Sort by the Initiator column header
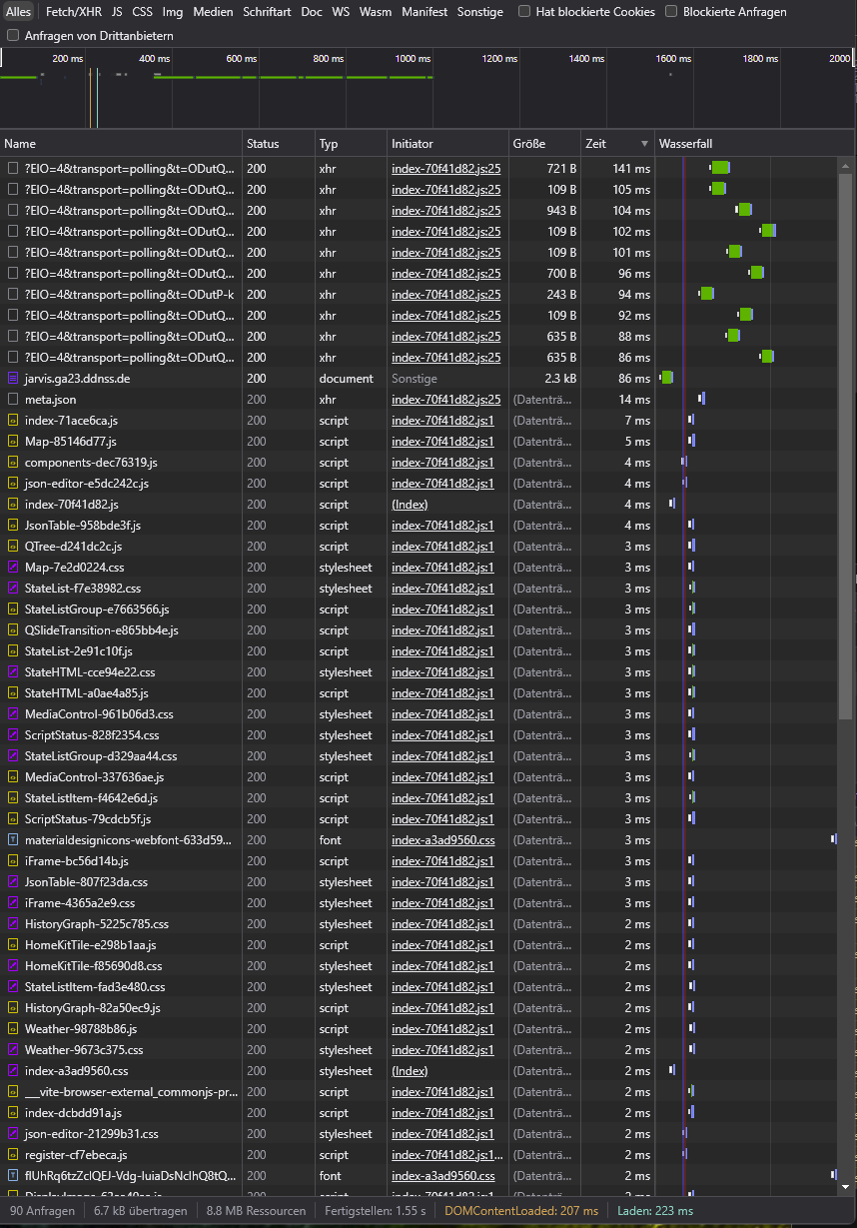The image size is (857, 1228). [448, 144]
